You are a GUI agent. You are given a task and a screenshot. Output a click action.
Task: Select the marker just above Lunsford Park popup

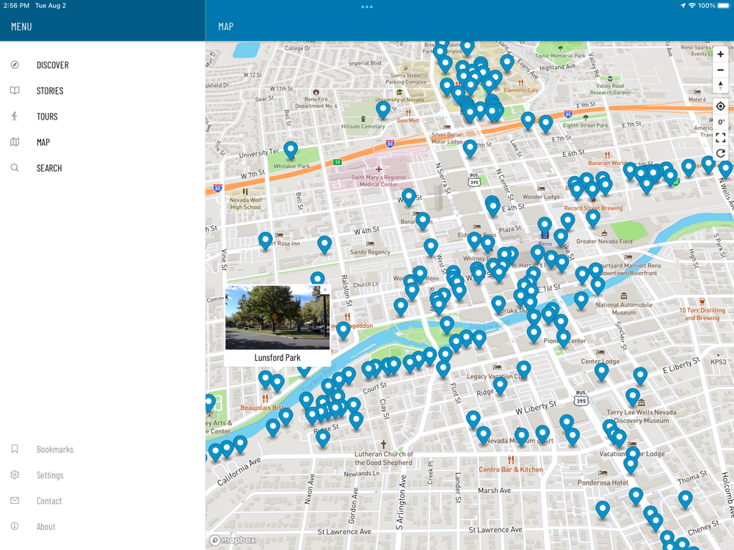click(x=317, y=279)
